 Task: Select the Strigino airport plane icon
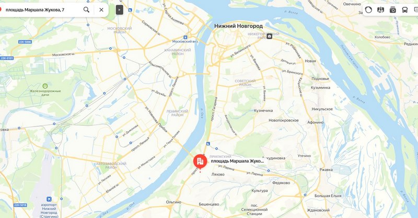click(49, 199)
